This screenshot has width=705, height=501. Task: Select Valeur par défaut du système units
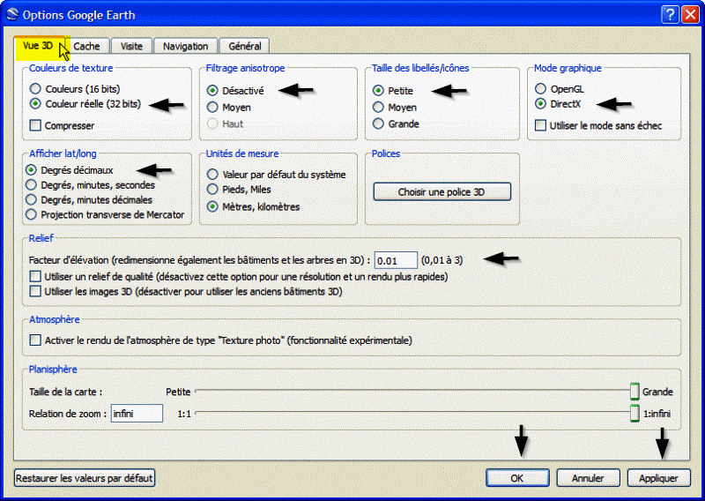[212, 174]
